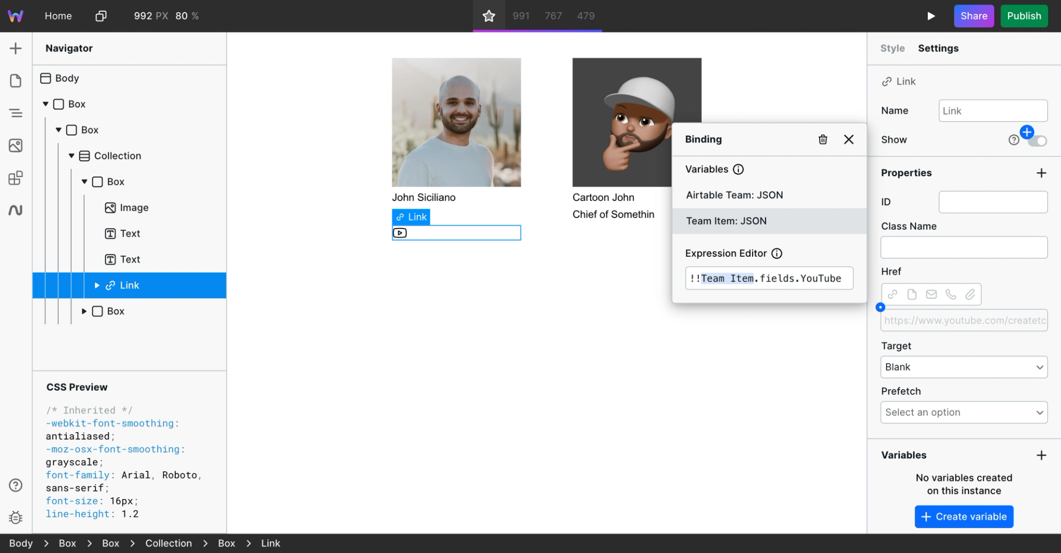This screenshot has width=1061, height=553.
Task: Open the Components panel icon
Action: 15,178
